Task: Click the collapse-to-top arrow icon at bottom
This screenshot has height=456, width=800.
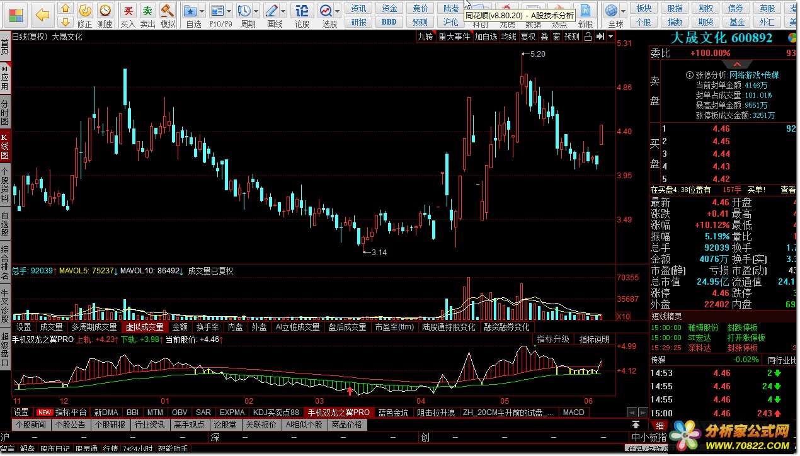Action: point(636,425)
